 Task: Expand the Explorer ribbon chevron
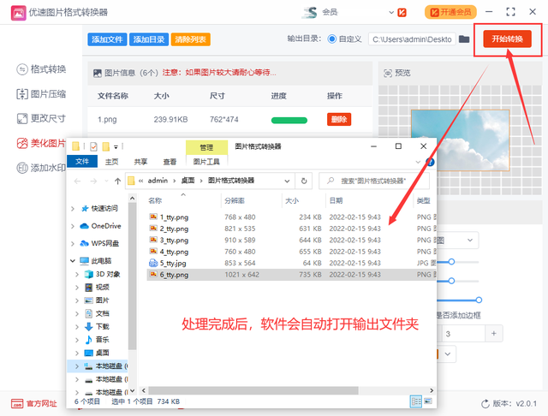(x=418, y=162)
